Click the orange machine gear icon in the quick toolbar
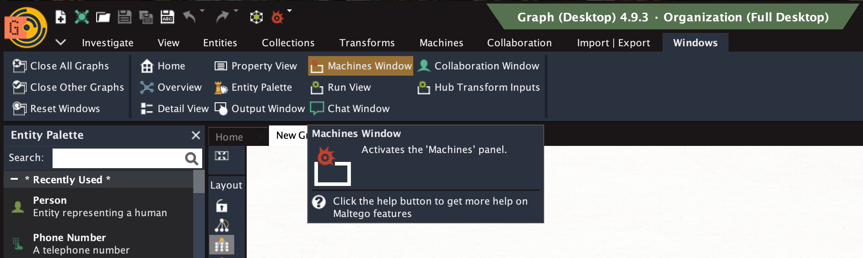 click(x=277, y=17)
